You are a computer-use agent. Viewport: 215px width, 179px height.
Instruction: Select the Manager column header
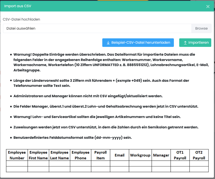point(161,155)
